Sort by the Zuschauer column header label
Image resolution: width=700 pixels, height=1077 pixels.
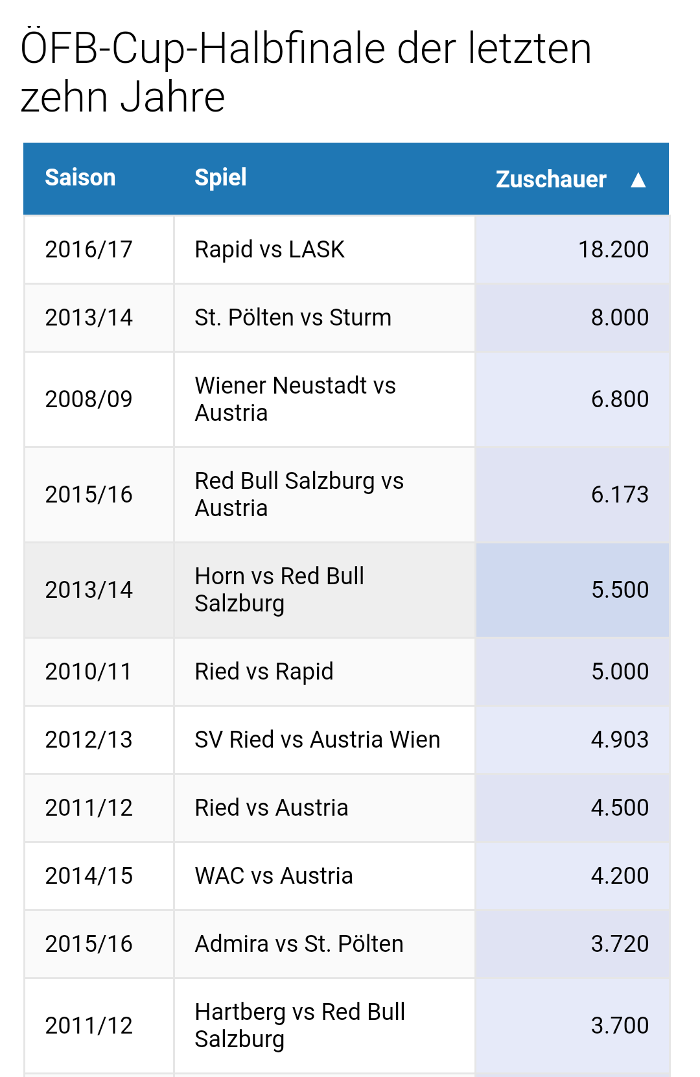[x=551, y=180]
